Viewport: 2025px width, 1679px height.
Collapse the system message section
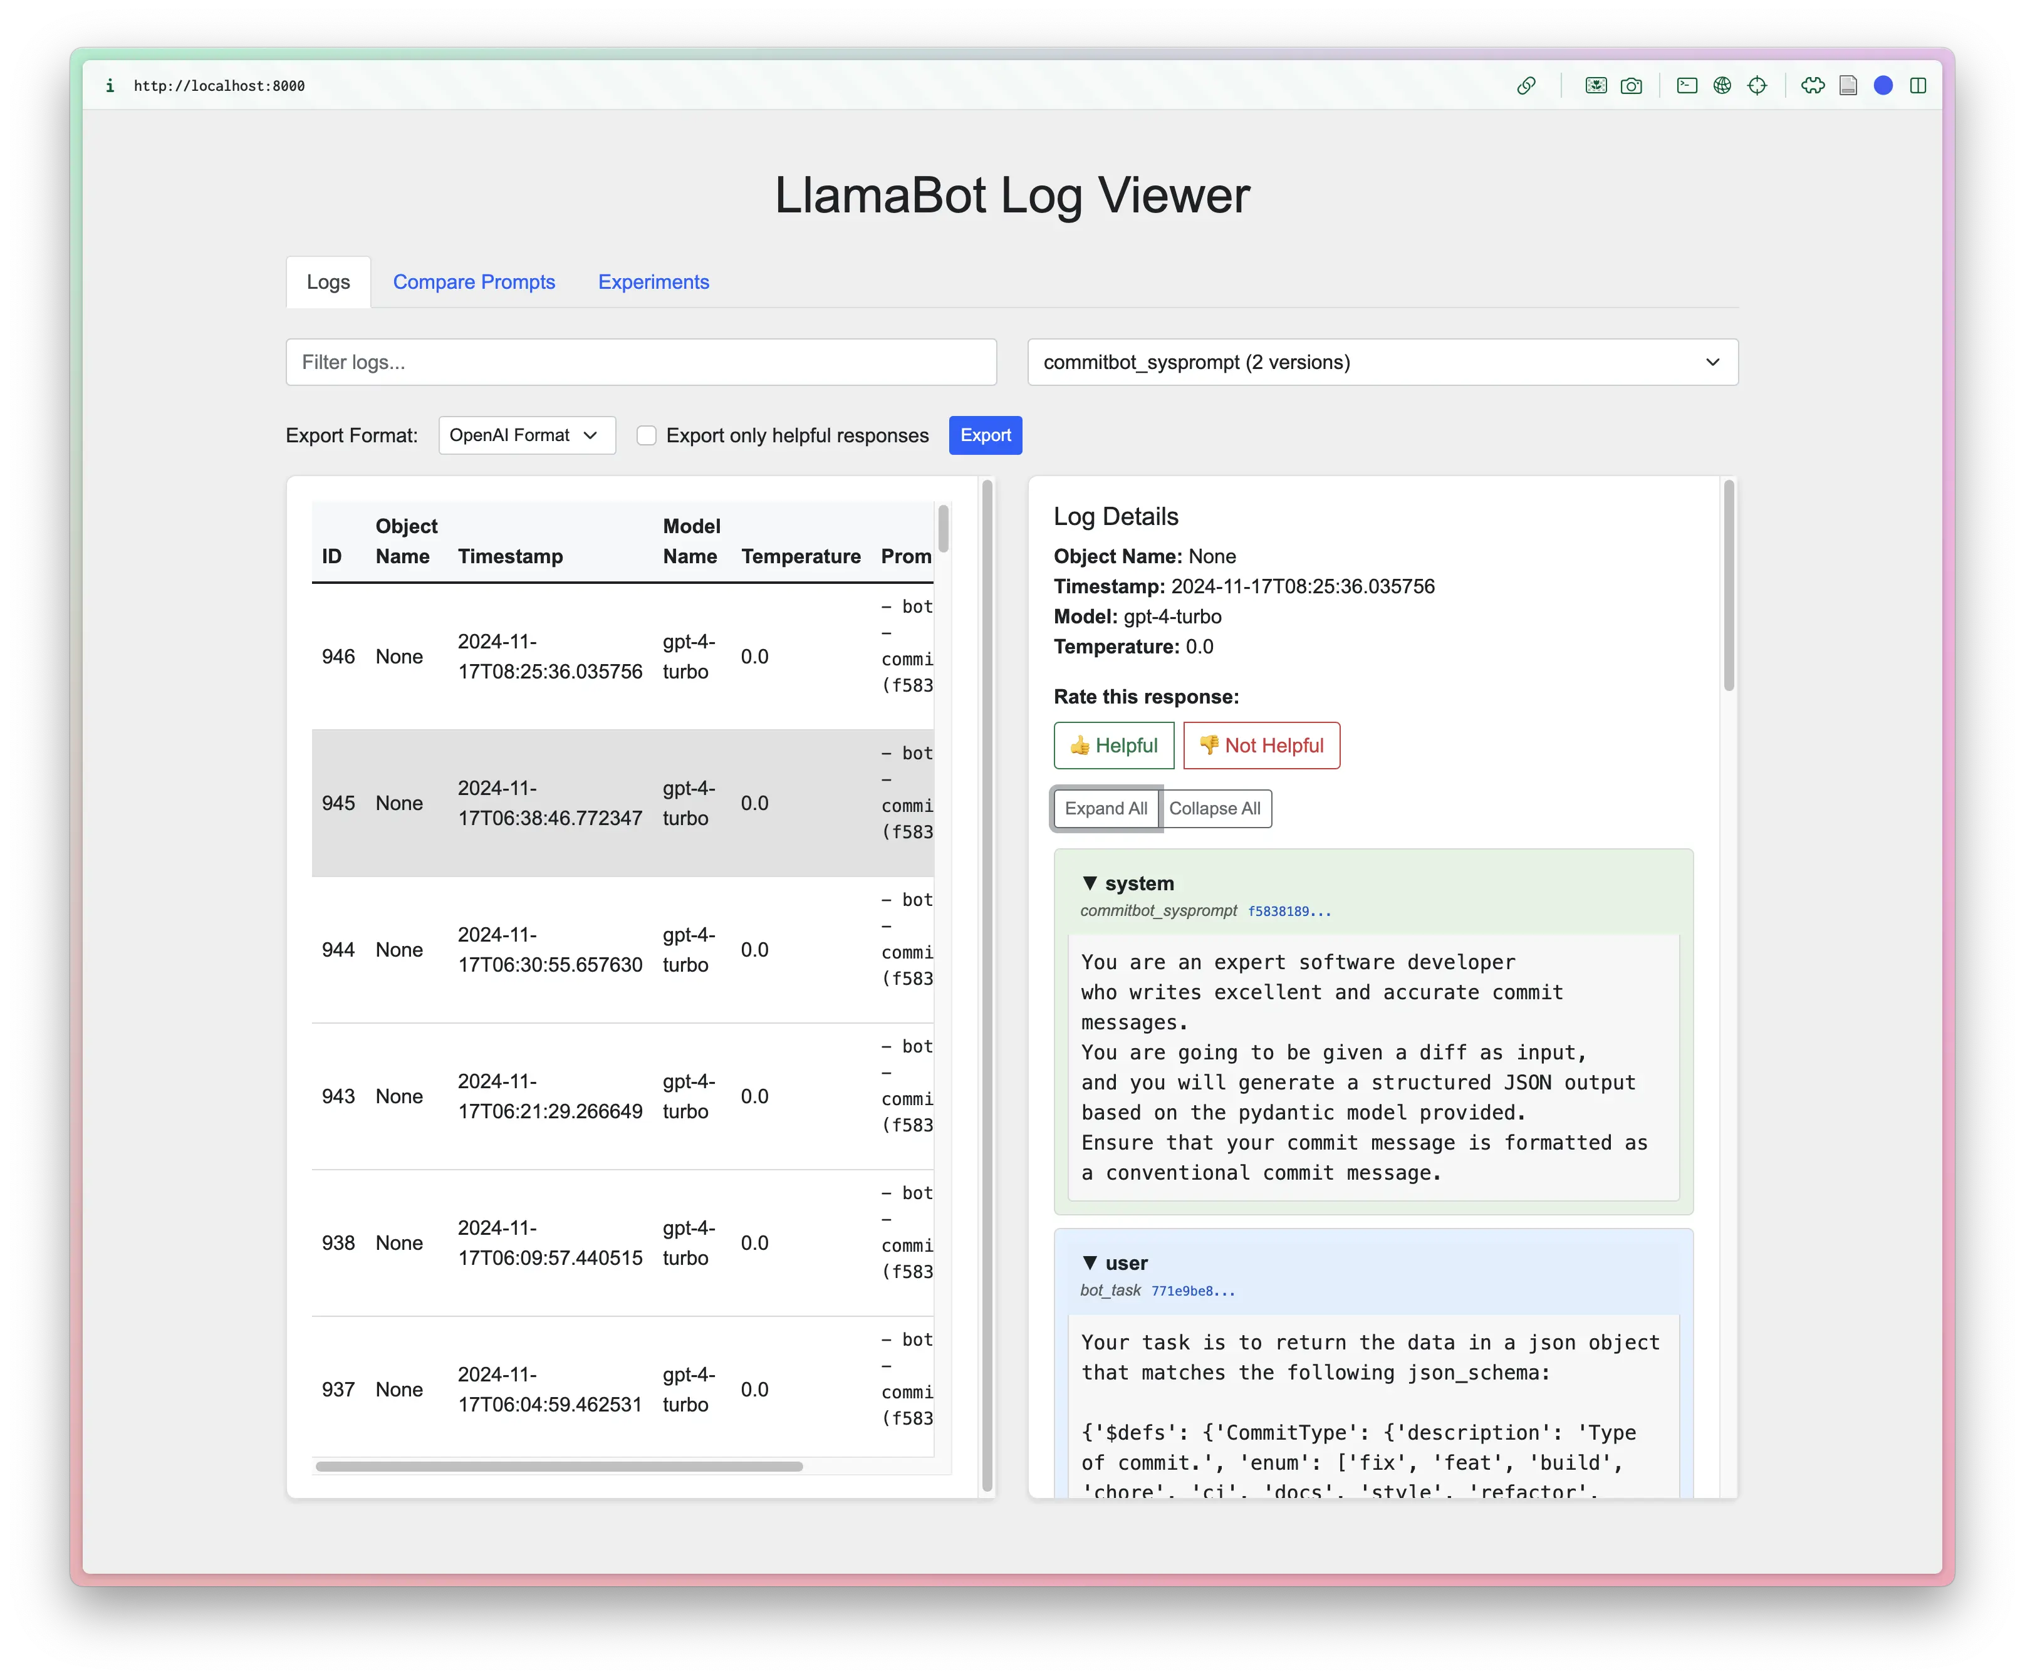pyautogui.click(x=1090, y=883)
